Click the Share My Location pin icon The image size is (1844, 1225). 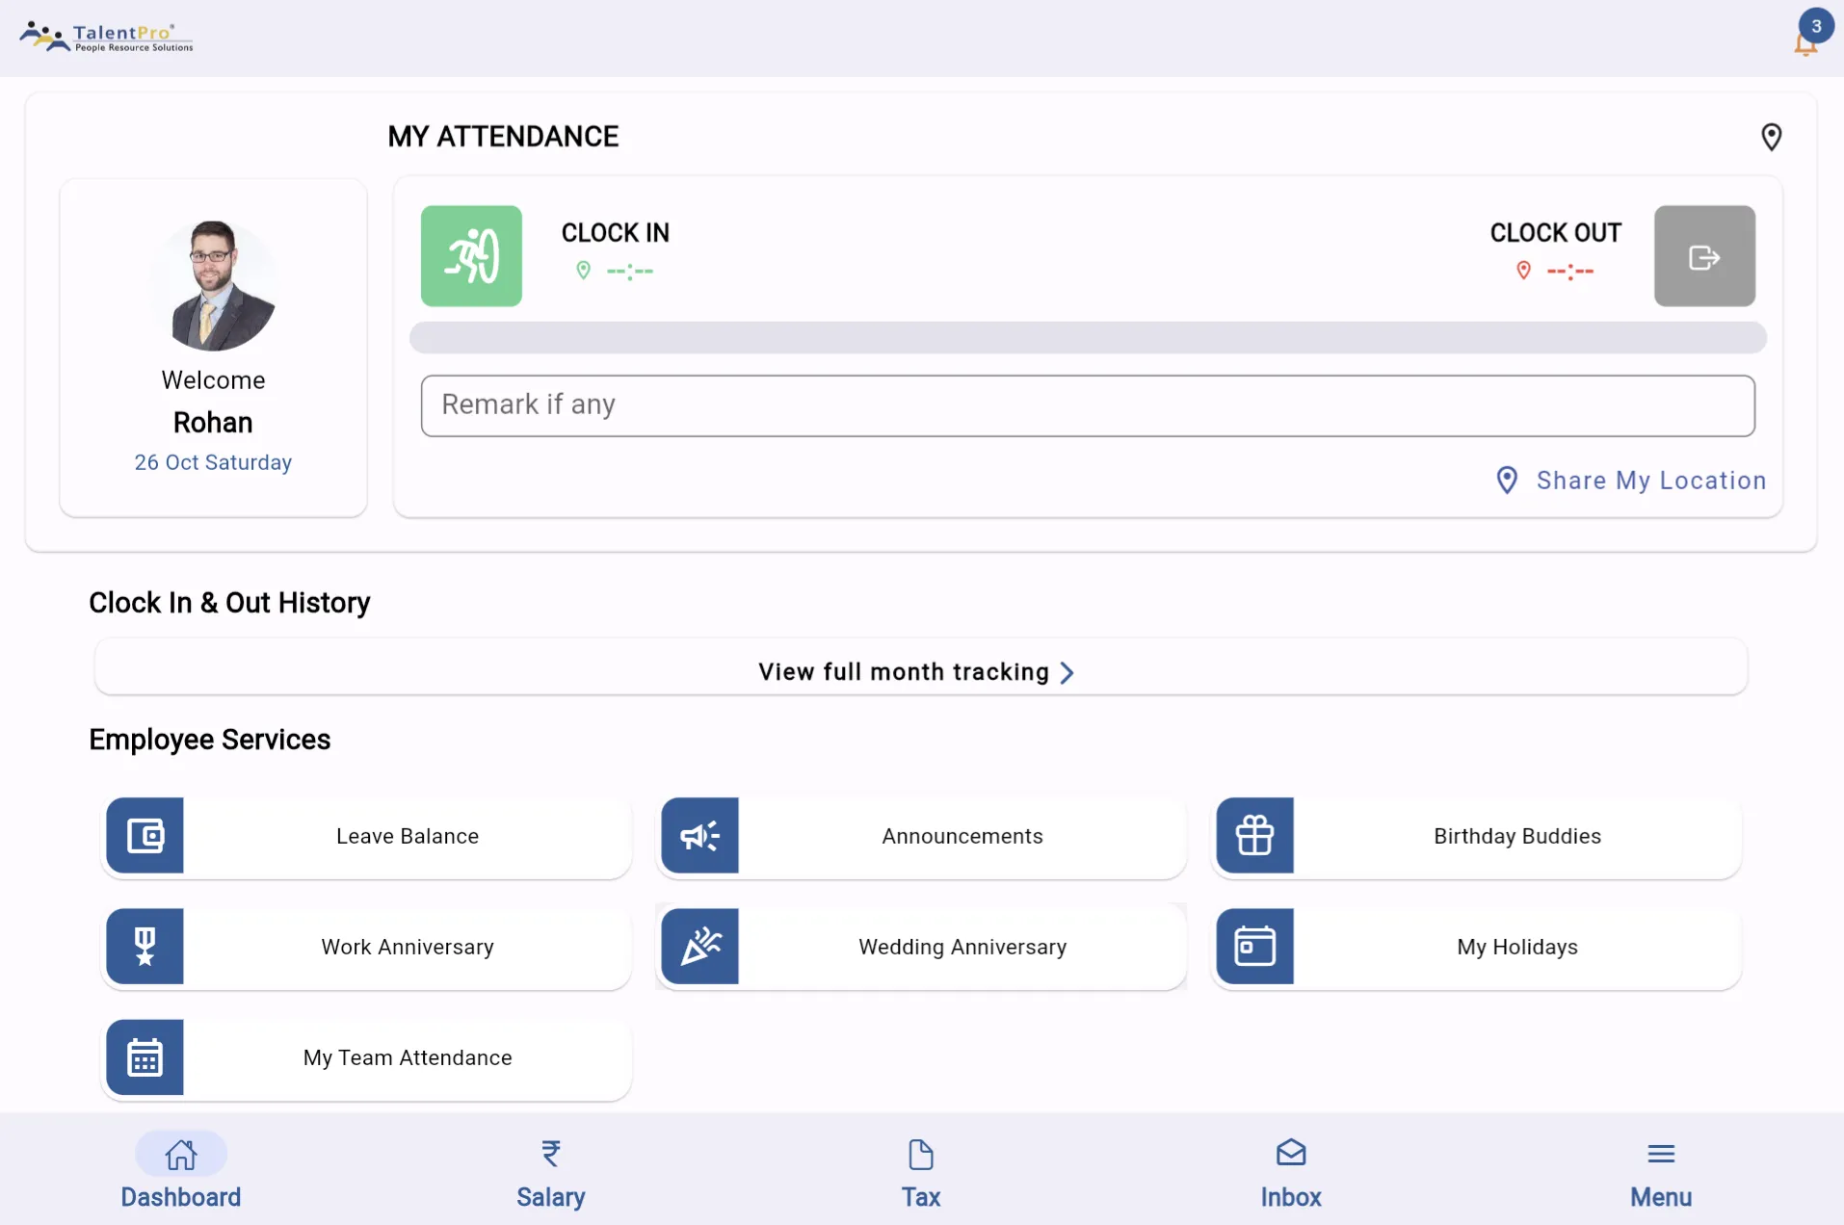(x=1507, y=480)
